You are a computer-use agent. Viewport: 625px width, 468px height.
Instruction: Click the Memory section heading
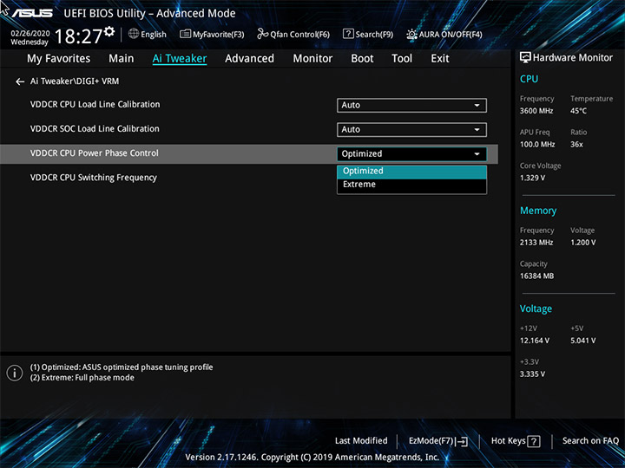(538, 211)
